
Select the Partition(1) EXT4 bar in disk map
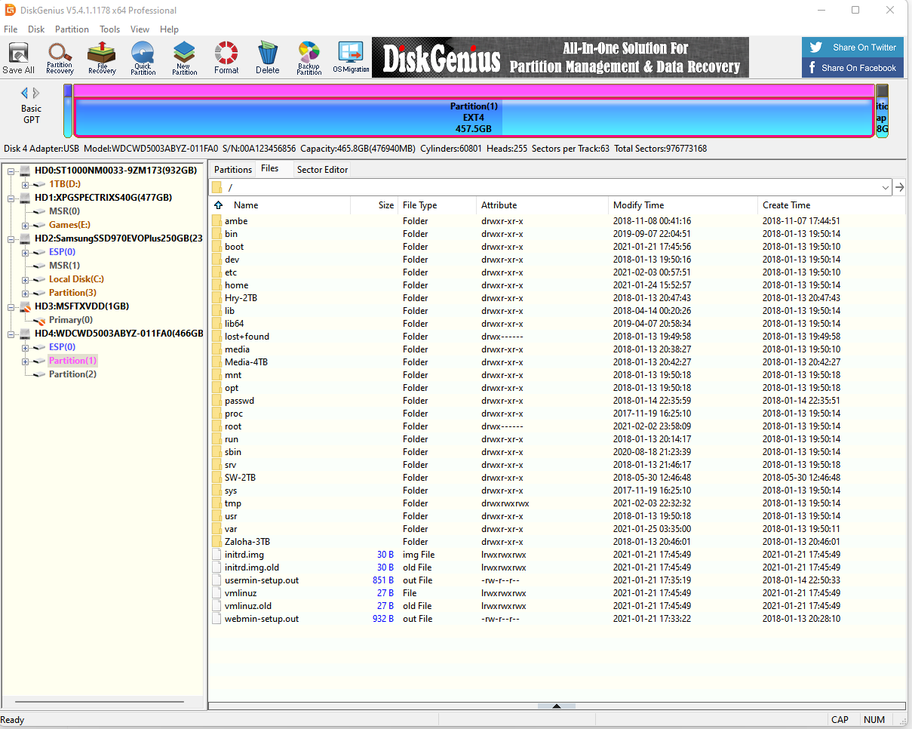click(x=474, y=118)
